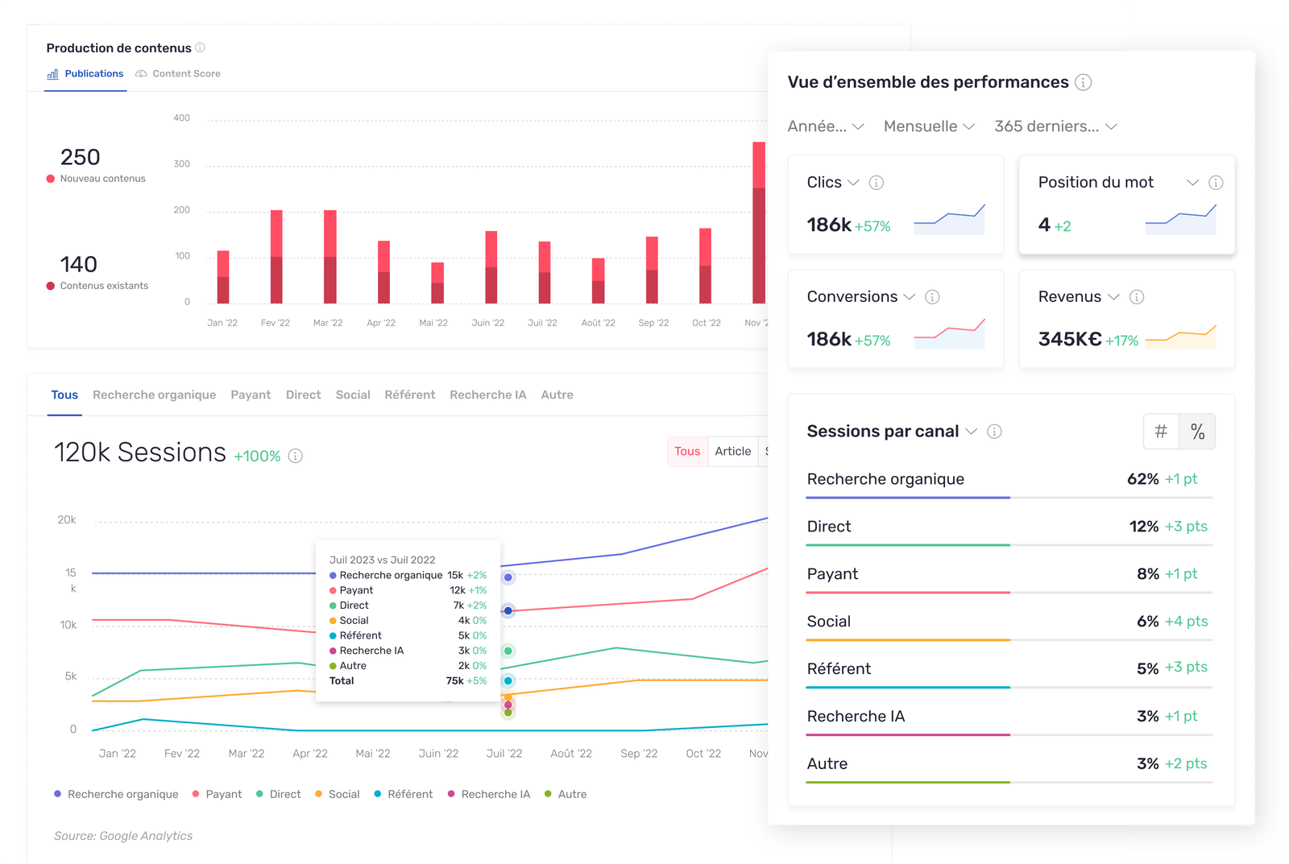Screen dimensions: 1289x864
Task: Toggle Social legend series
Action: 337,794
